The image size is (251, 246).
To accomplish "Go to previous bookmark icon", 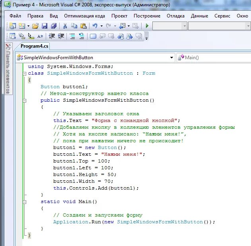I will [102, 36].
